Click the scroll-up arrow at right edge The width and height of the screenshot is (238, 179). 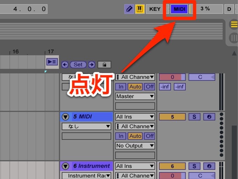click(x=234, y=53)
